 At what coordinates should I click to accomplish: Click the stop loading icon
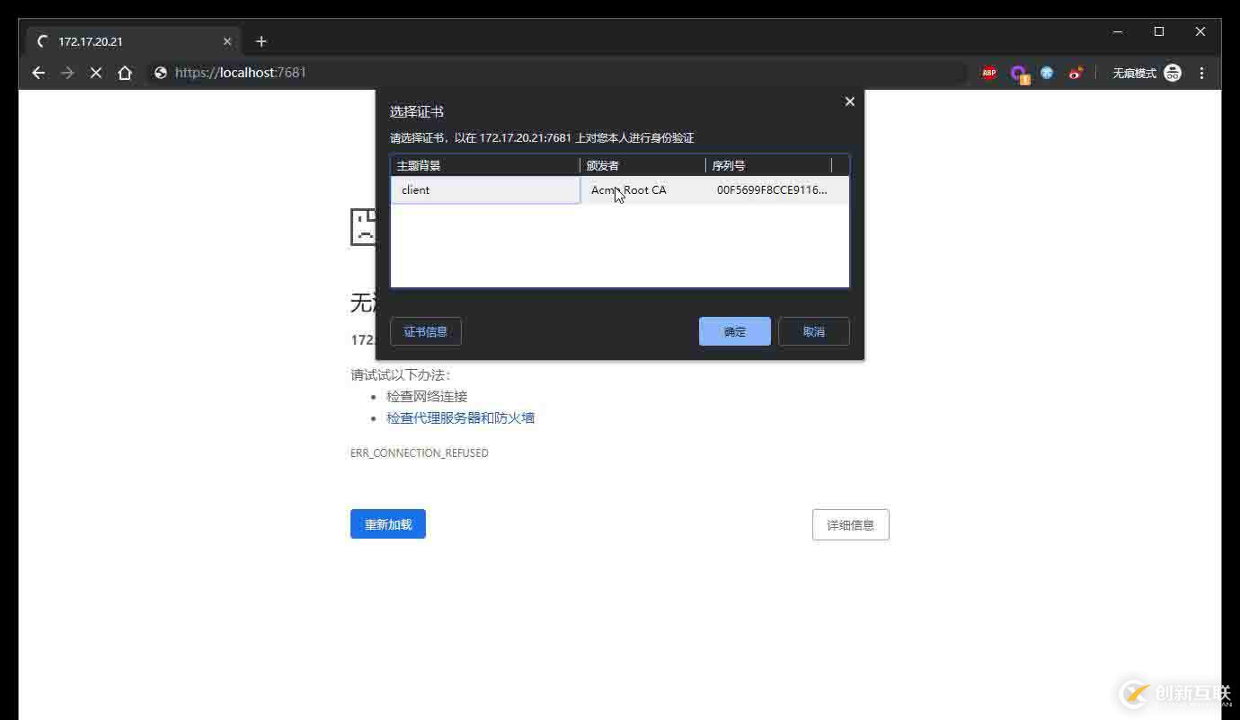[x=96, y=73]
